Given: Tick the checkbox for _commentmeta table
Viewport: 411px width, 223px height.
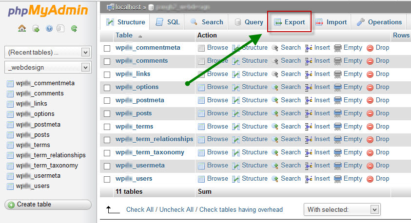Looking at the screenshot, I should click(107, 48).
